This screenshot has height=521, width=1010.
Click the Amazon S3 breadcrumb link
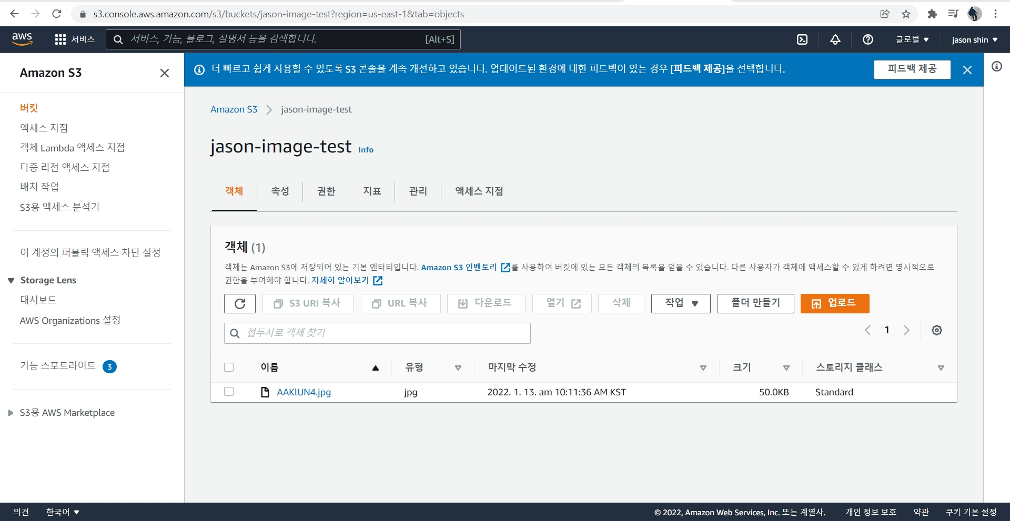point(234,109)
